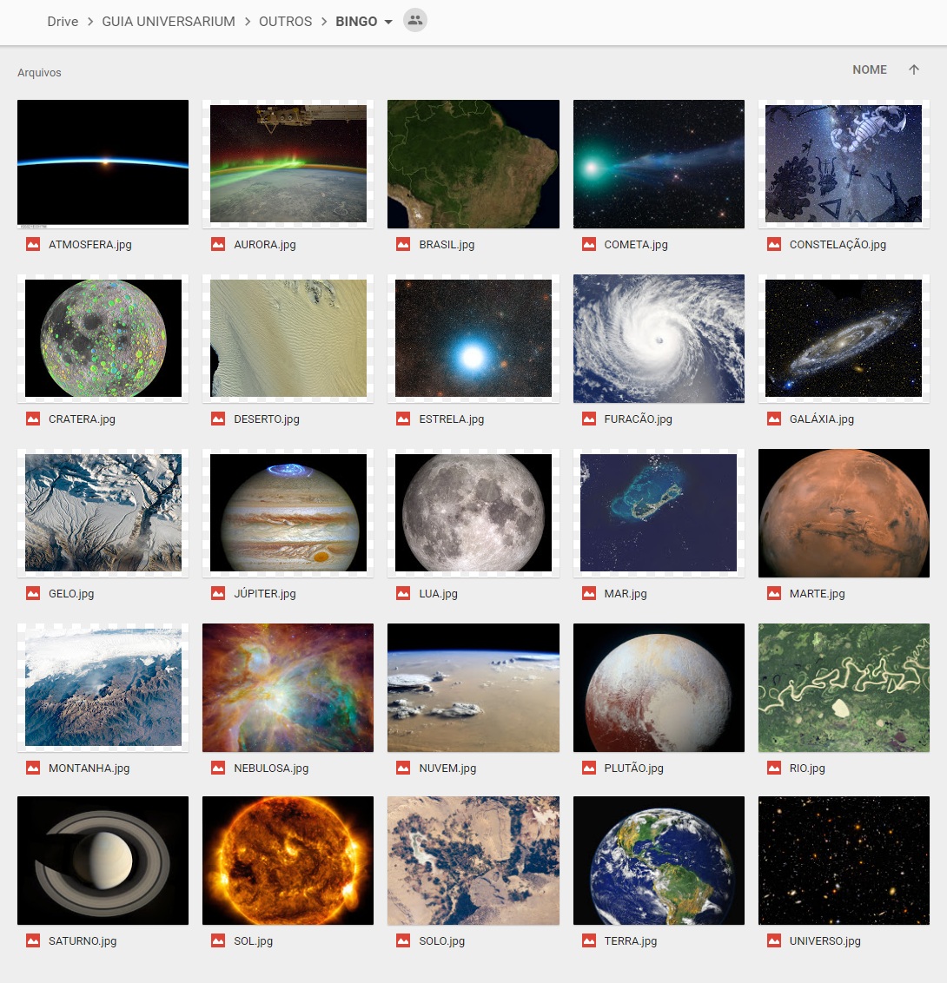Click the image icon beside GALÁXIA.jpg
Viewport: 947px width, 983px height.
click(774, 419)
